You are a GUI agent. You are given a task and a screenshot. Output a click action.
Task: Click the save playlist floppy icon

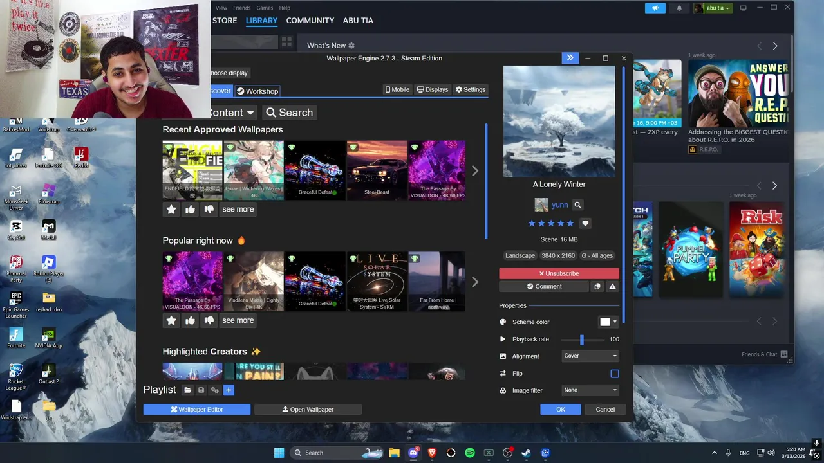click(201, 390)
